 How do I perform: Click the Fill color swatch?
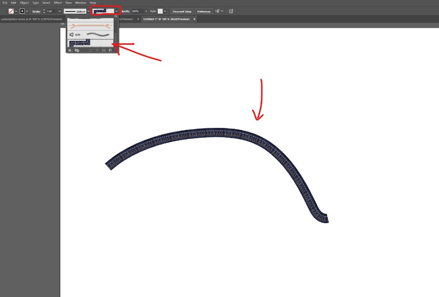coord(11,11)
